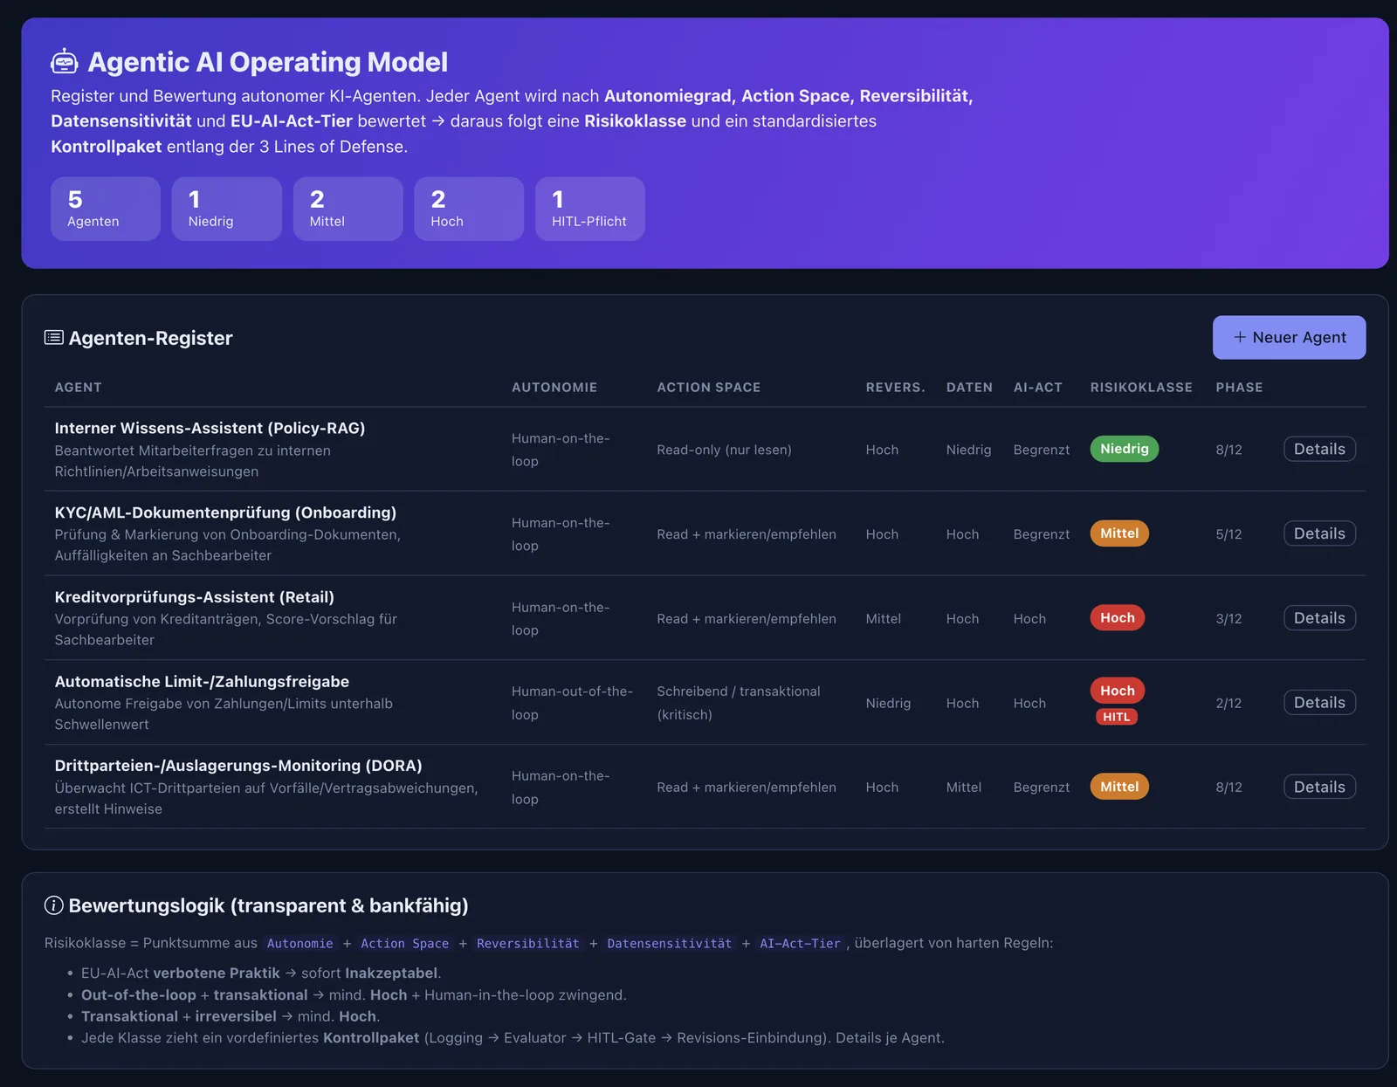Click Schreibend / transaktional (kritisch) cell
Image resolution: width=1397 pixels, height=1087 pixels.
click(739, 703)
